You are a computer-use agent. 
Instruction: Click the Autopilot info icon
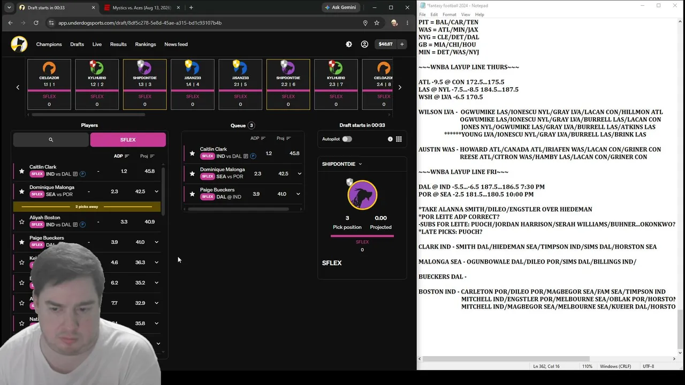390,139
